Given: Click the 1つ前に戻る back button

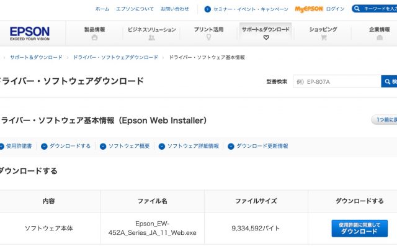Looking at the screenshot, I should 385,120.
